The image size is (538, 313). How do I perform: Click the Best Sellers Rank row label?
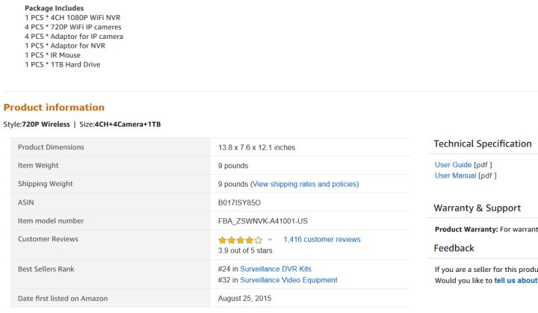coord(46,269)
